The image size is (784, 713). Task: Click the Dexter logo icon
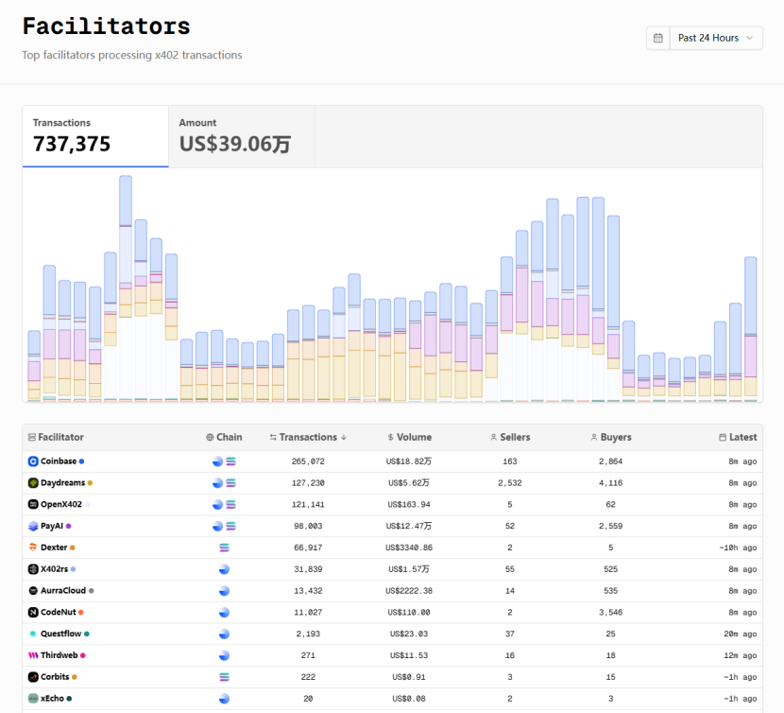pyautogui.click(x=33, y=548)
